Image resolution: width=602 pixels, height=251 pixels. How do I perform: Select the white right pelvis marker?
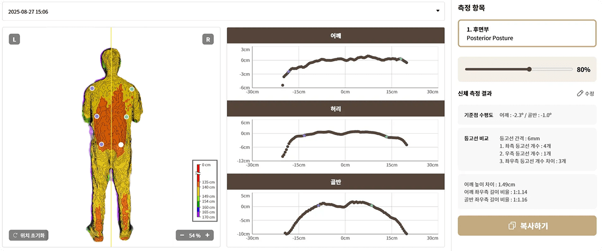pos(121,145)
